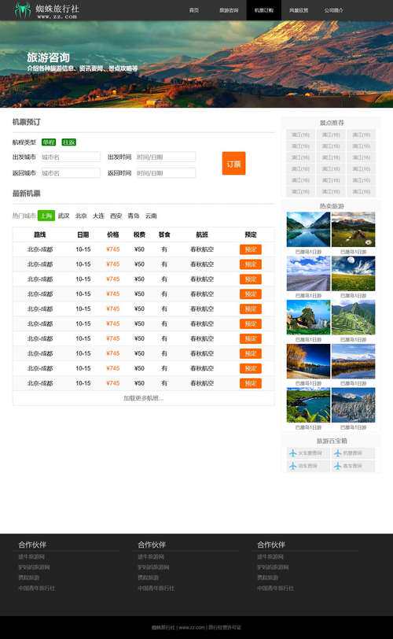Click the 景点推荐 sidebar heading

tap(332, 123)
